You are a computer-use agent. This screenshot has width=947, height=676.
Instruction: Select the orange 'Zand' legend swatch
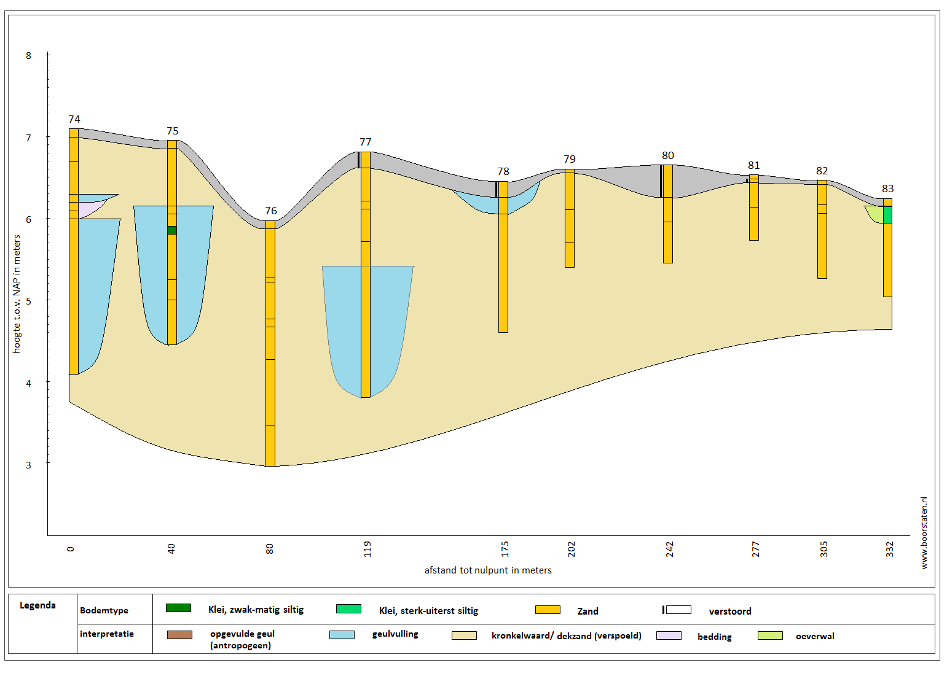pyautogui.click(x=548, y=610)
